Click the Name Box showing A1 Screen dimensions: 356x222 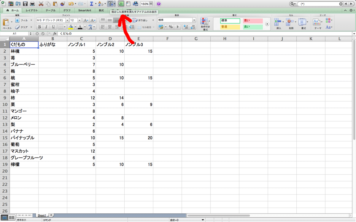pyautogui.click(x=14, y=34)
